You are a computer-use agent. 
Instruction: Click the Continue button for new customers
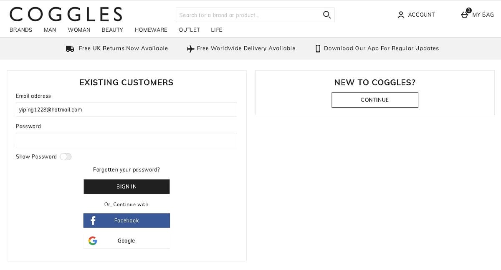[x=375, y=100]
